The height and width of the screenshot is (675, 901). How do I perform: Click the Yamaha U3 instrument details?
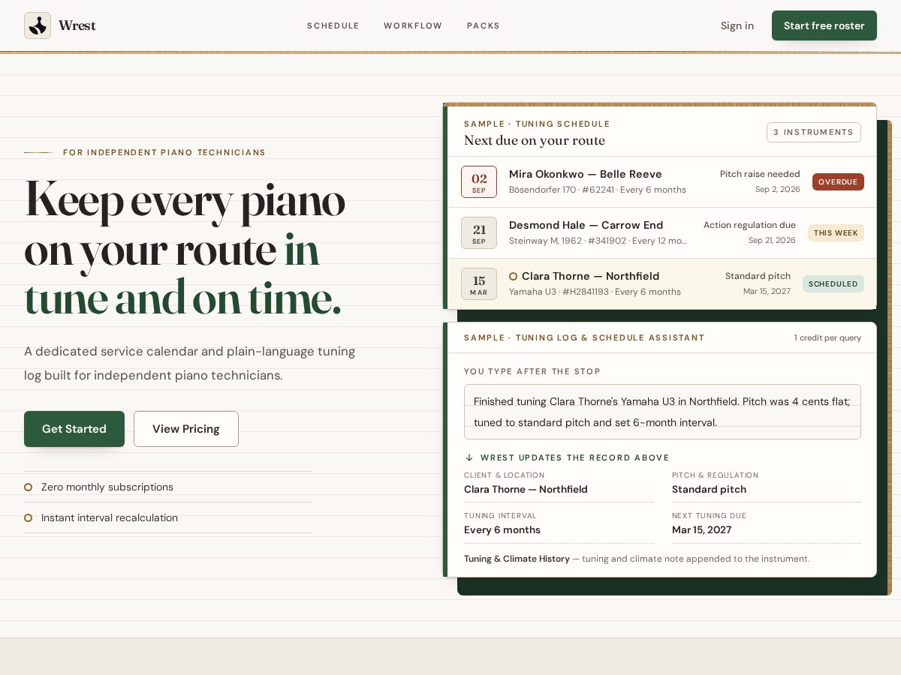click(x=595, y=292)
